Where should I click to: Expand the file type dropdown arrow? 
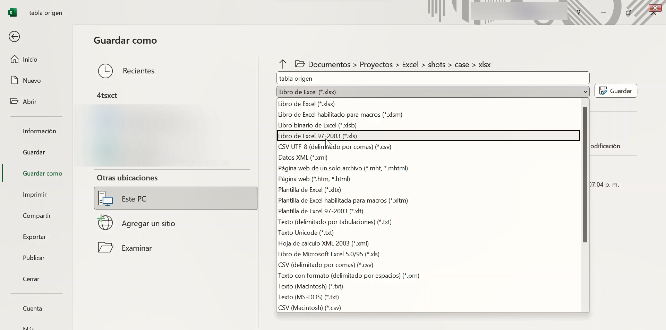586,92
